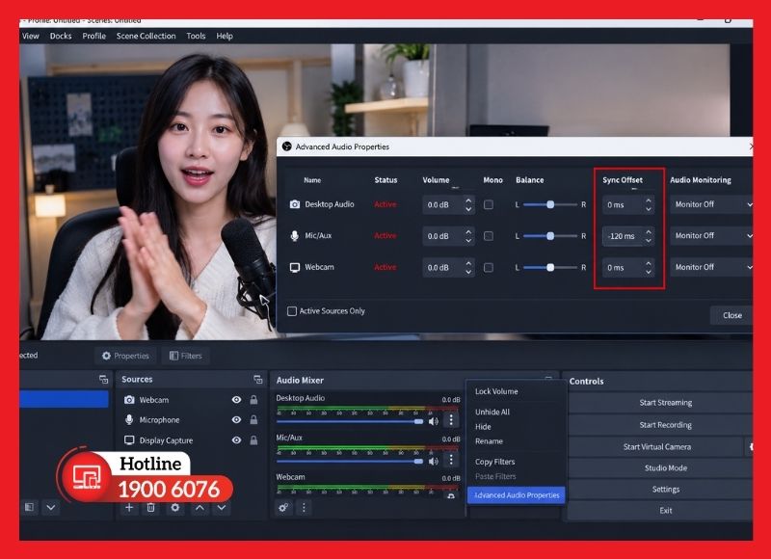
Task: Open Audio Mixer advanced gears icon
Action: (283, 507)
